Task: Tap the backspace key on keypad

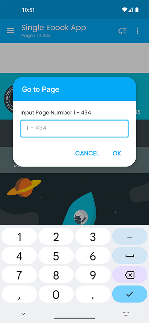Action: click(x=130, y=275)
